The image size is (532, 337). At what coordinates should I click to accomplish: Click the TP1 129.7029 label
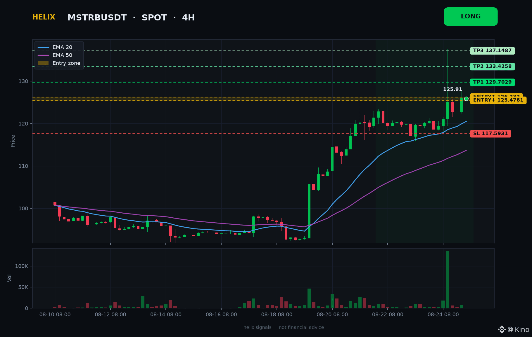[x=492, y=82]
